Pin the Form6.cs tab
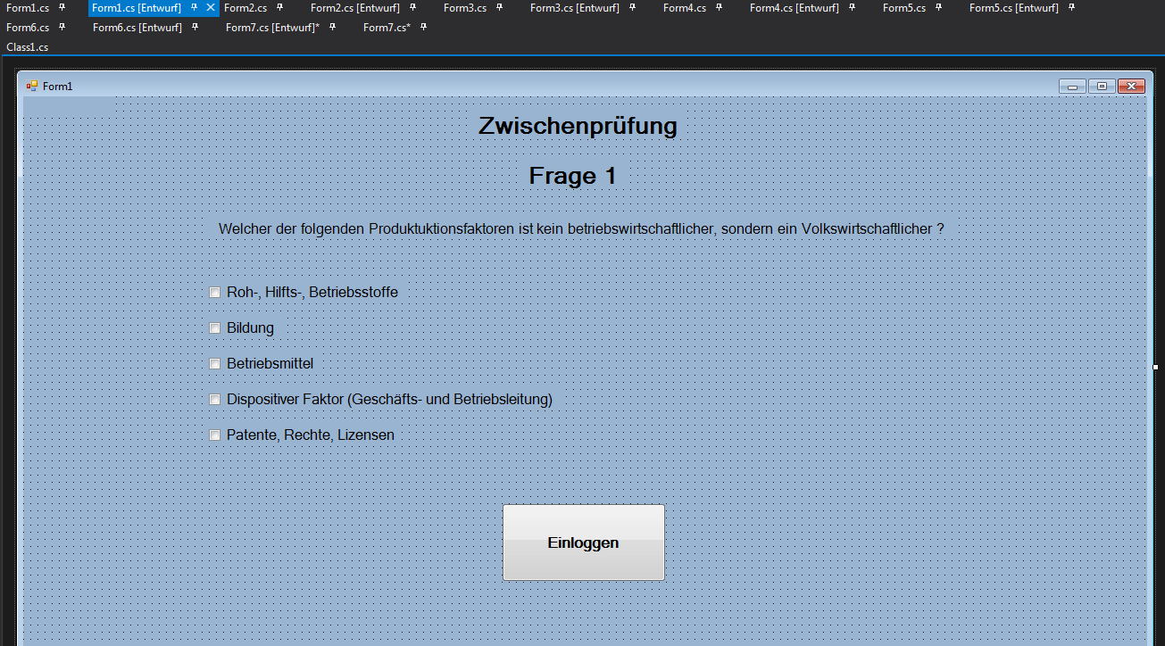This screenshot has width=1165, height=646. [62, 28]
